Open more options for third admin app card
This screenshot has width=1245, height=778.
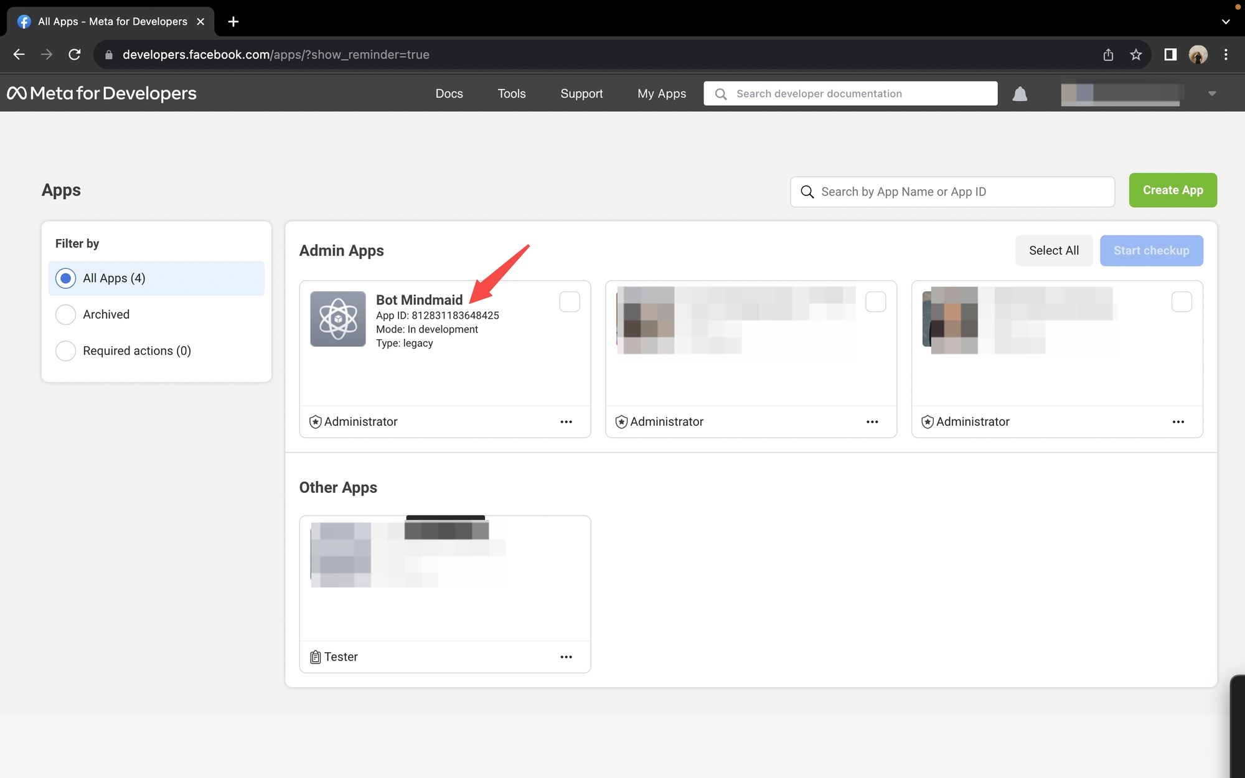click(x=1178, y=422)
